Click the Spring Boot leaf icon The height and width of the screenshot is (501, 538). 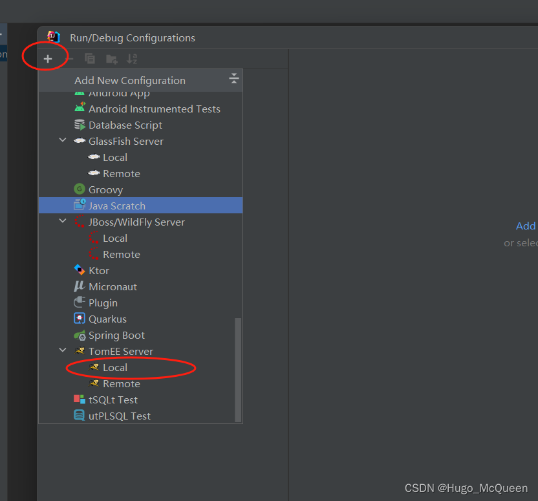[x=80, y=336]
